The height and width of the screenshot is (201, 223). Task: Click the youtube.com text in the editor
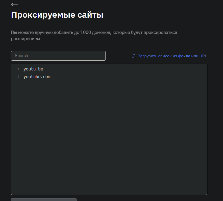click(x=37, y=77)
